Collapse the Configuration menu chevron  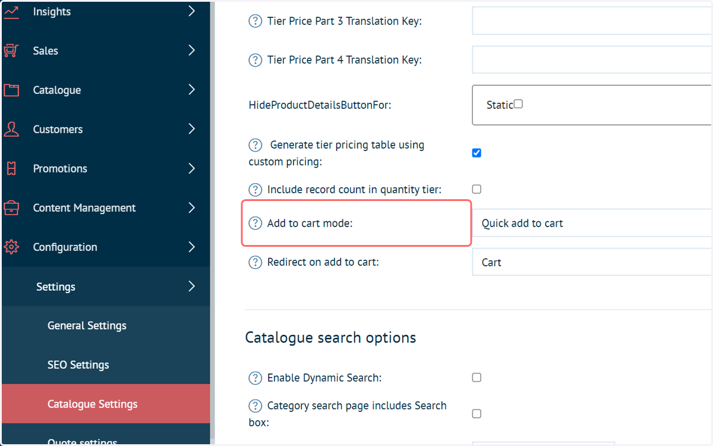(x=191, y=247)
